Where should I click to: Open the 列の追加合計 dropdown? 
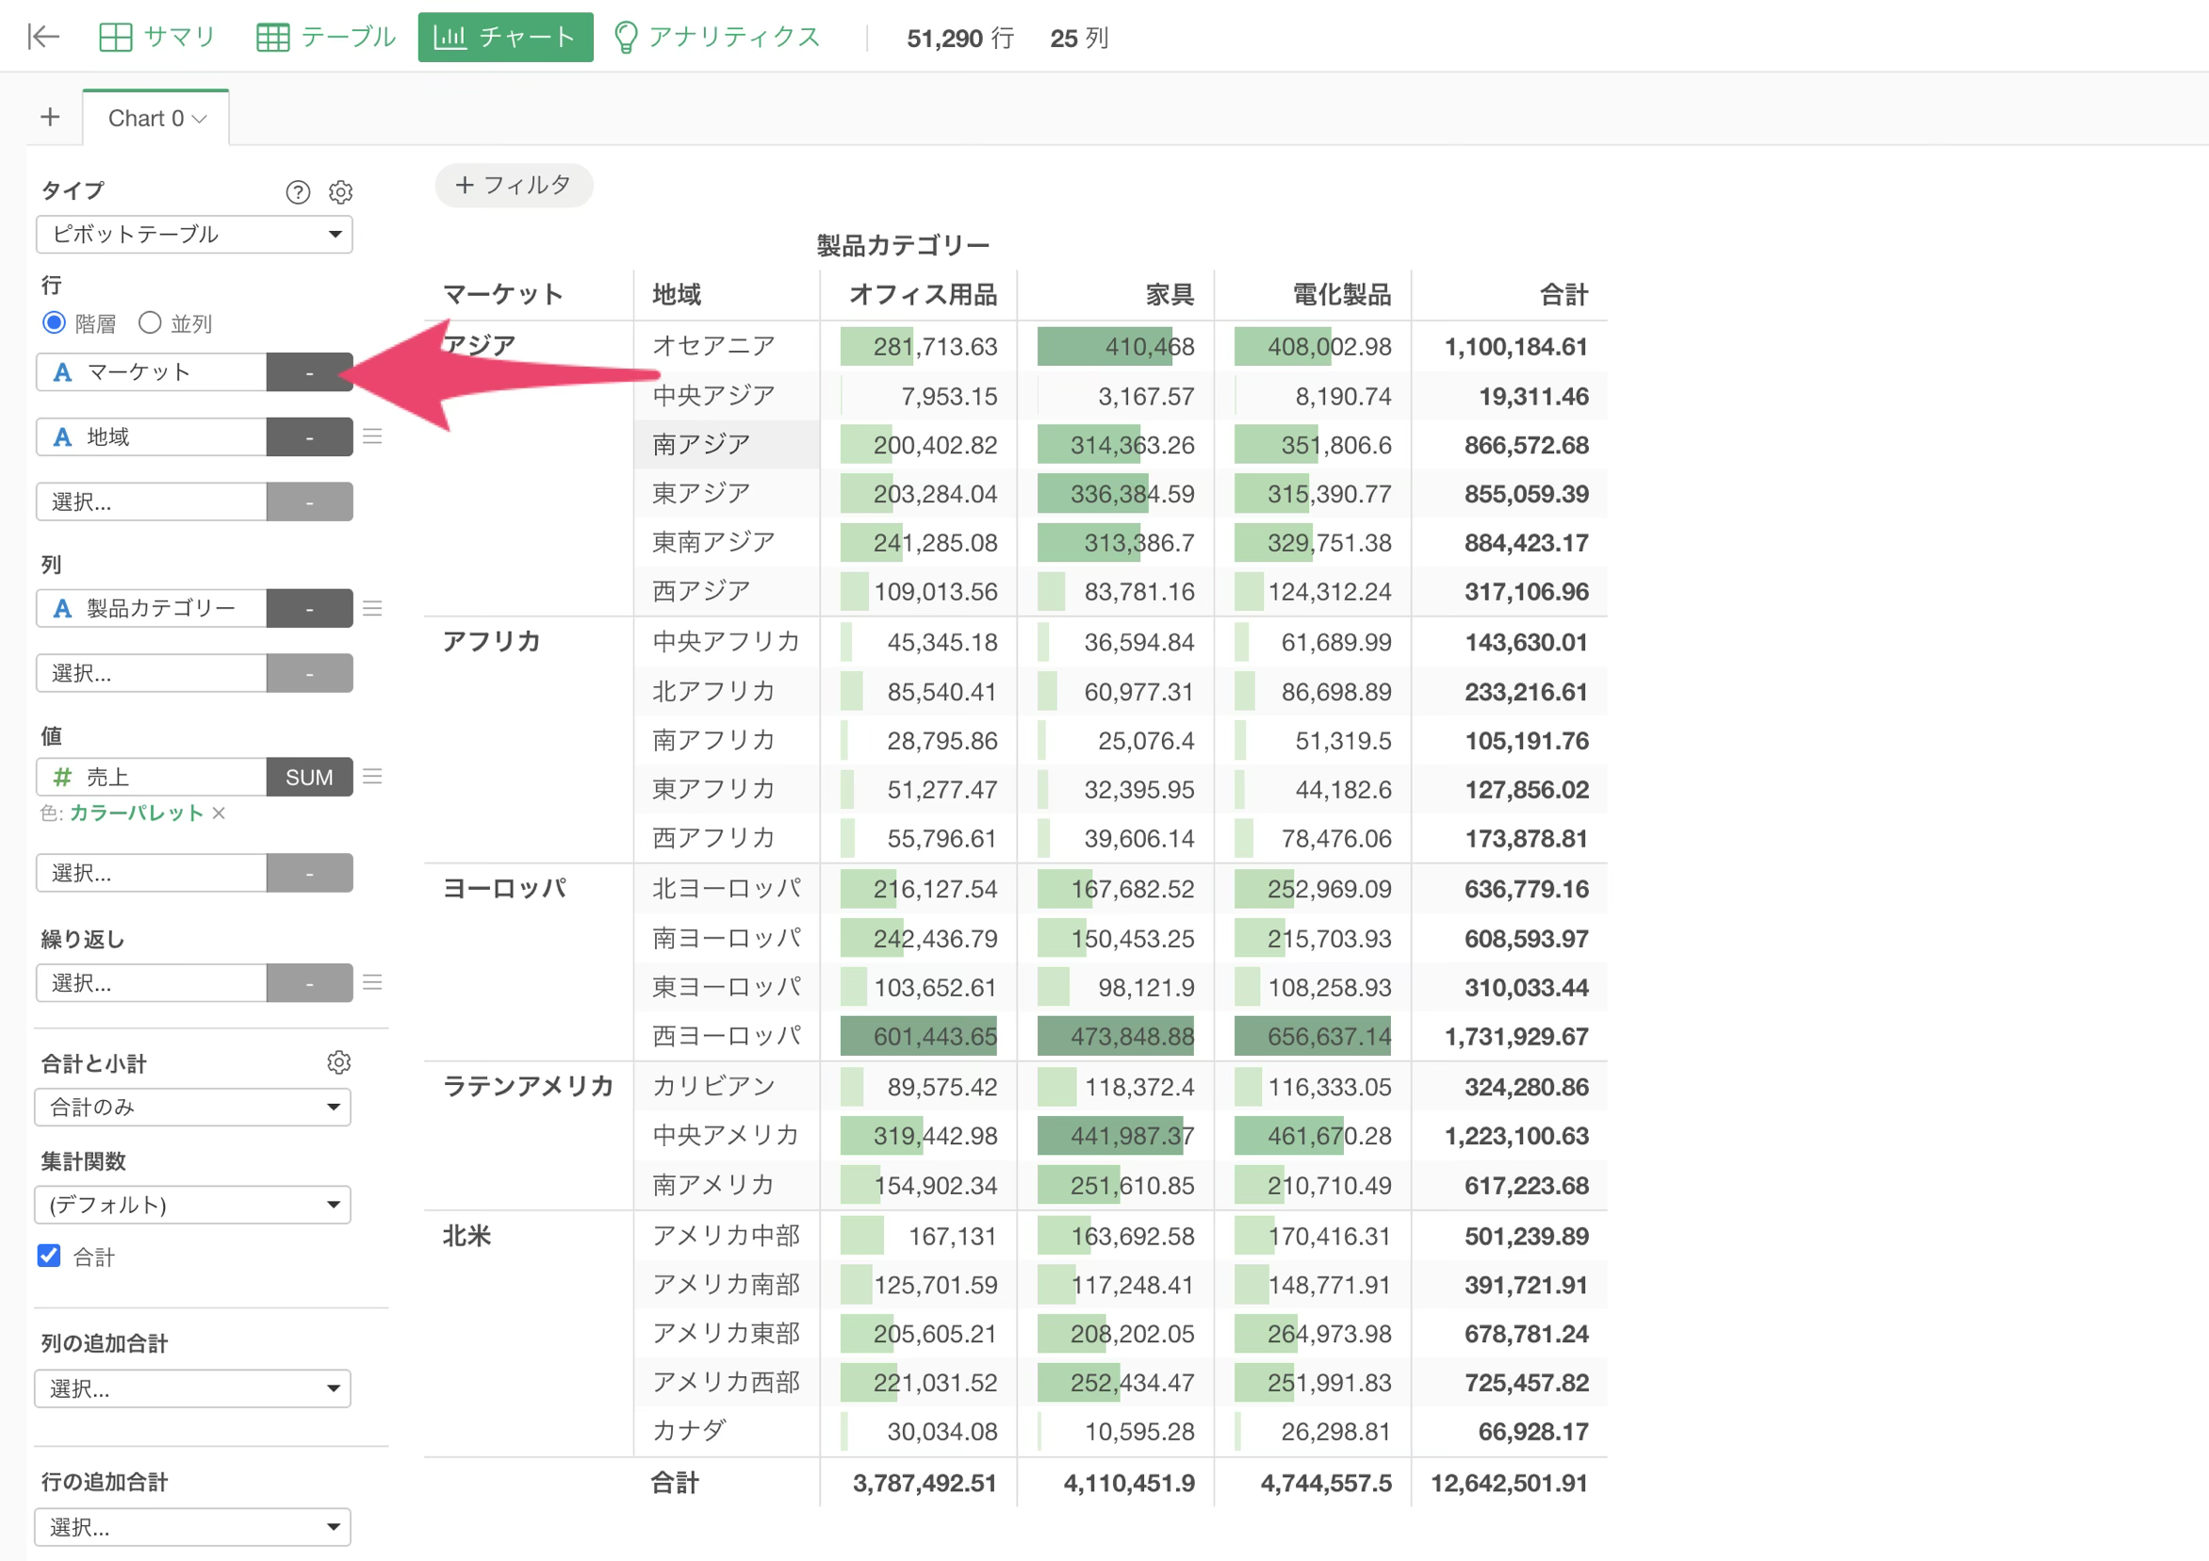pyautogui.click(x=192, y=1388)
